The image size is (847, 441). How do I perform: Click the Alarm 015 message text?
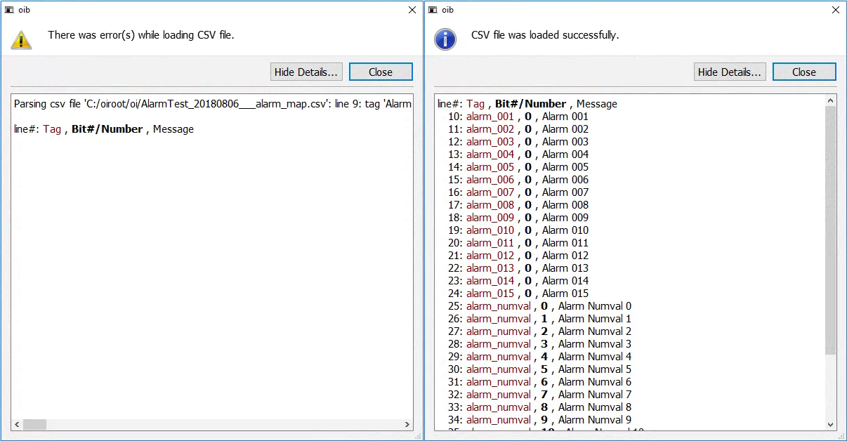point(564,293)
